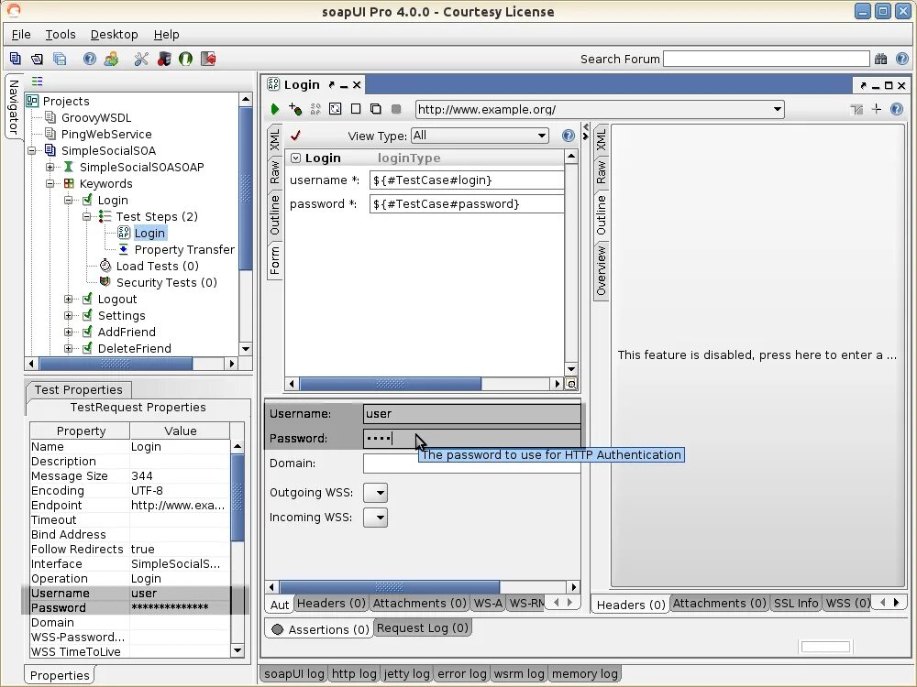Click the navigator tree view toggle icon
This screenshot has height=687, width=917.
coord(38,82)
